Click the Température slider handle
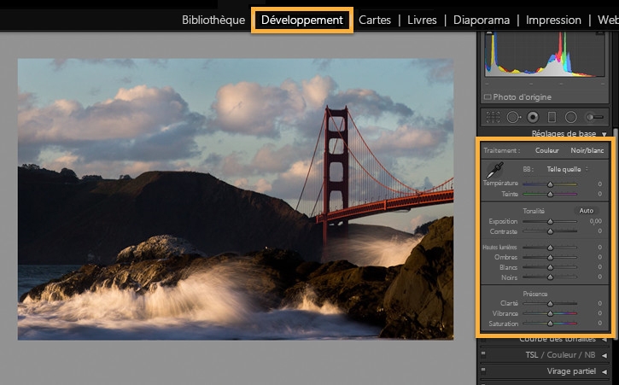This screenshot has height=385, width=619. tap(550, 184)
